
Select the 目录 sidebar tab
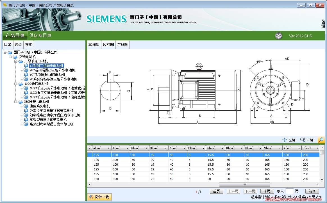[x=8, y=45]
